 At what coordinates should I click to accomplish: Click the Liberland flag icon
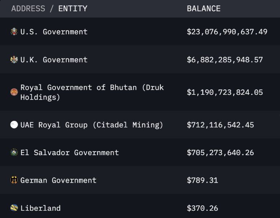[x=14, y=208]
